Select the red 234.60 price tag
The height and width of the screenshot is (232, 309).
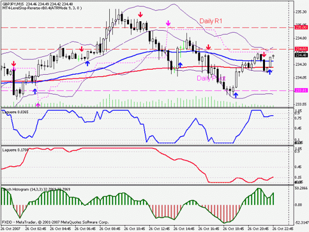(x=301, y=49)
